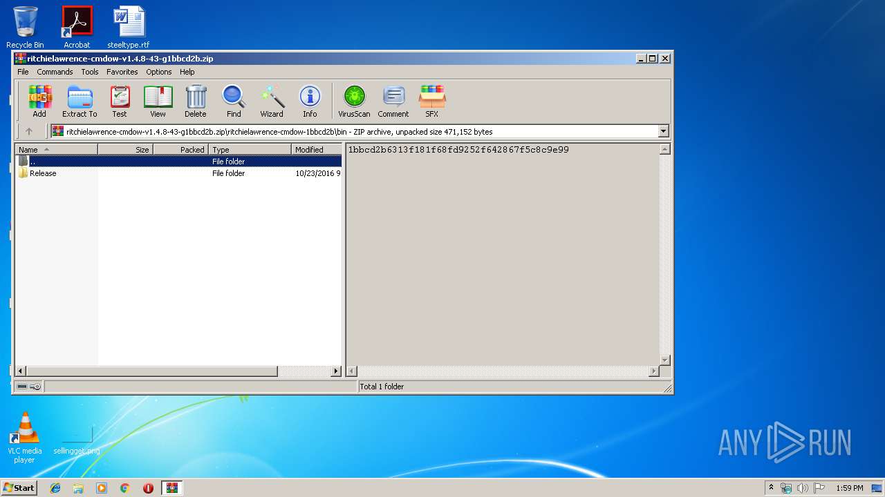Open the archive Comment tool

coord(393,101)
